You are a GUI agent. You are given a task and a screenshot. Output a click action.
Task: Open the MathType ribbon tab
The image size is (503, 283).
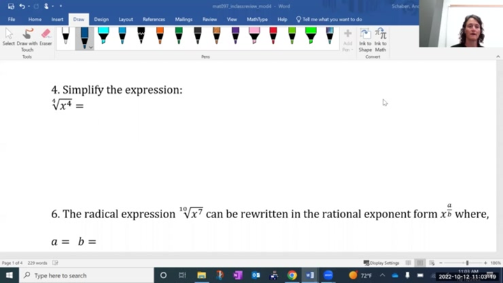point(257,20)
